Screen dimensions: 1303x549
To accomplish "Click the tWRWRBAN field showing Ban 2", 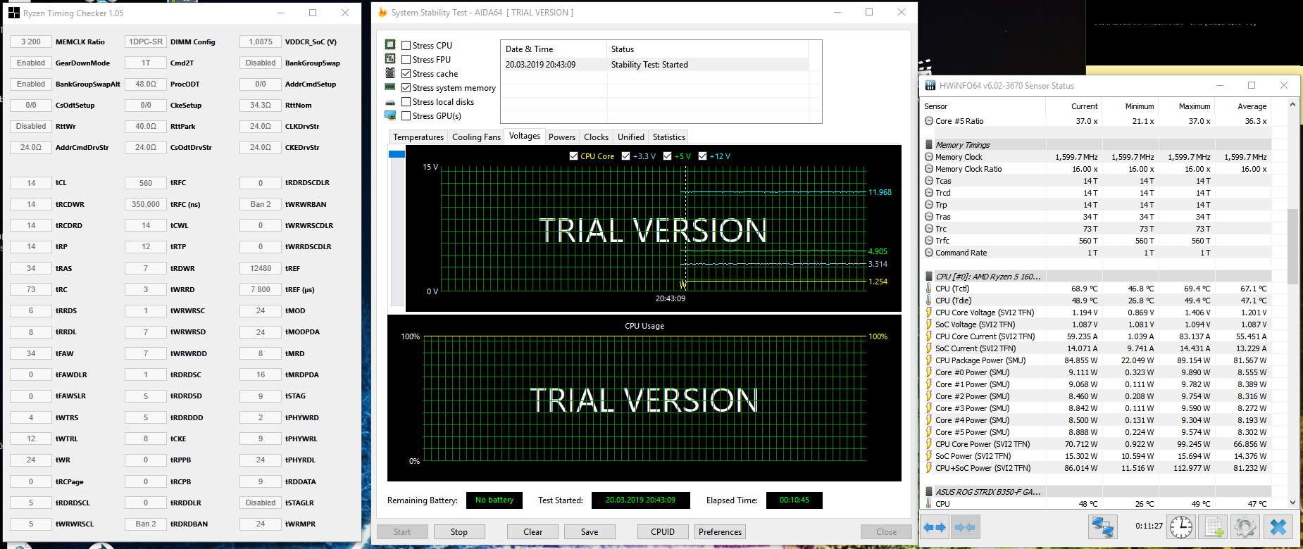I will 261,204.
